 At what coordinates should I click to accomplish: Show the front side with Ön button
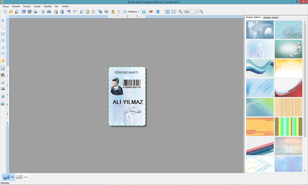click(8, 177)
